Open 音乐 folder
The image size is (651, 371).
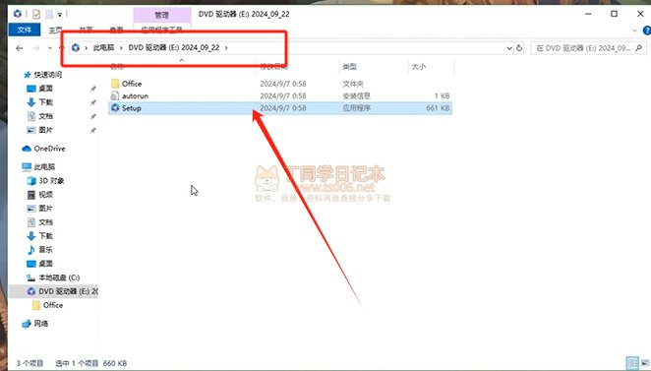45,250
